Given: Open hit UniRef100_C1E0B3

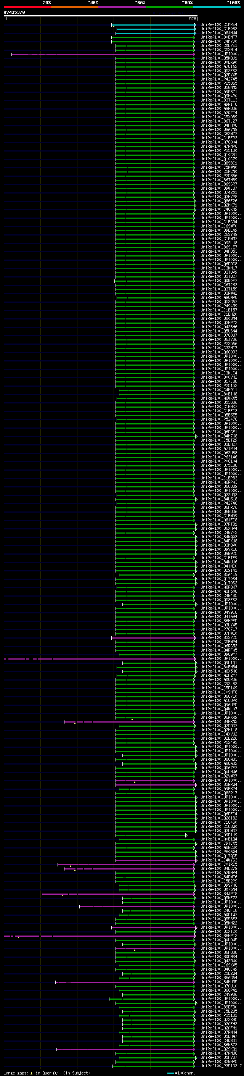Looking at the screenshot, I should tap(218, 29).
